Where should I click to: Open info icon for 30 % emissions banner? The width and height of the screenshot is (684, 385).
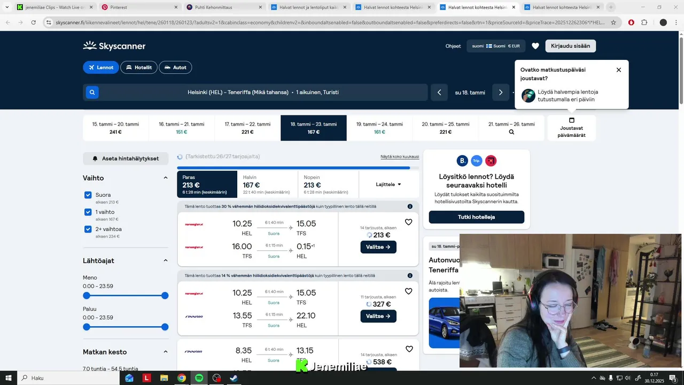click(x=410, y=206)
